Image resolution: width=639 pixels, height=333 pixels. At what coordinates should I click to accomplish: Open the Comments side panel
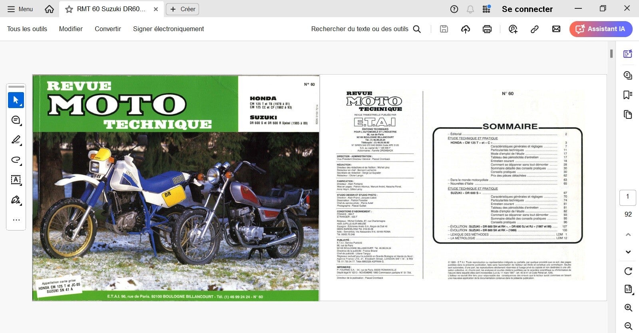[628, 75]
